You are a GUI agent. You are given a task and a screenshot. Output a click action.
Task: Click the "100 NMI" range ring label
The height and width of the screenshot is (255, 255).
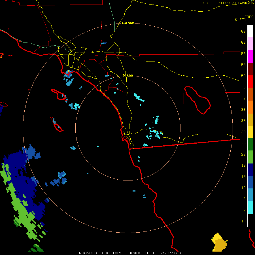pyautogui.click(x=128, y=23)
